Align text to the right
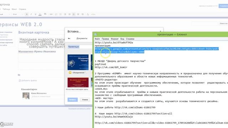Screen dimensions: 228x128 click(83, 14)
